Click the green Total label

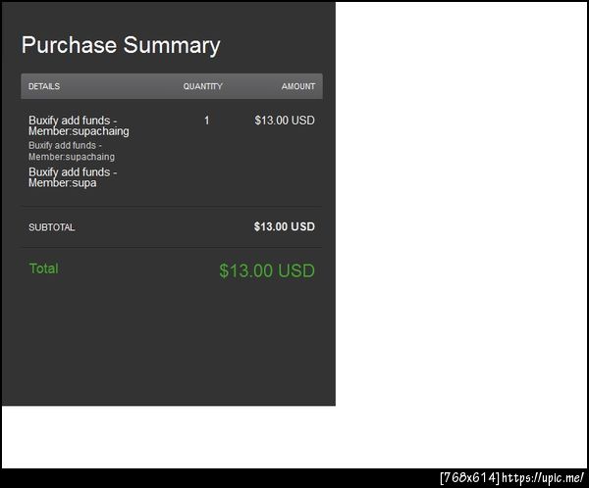pos(43,268)
